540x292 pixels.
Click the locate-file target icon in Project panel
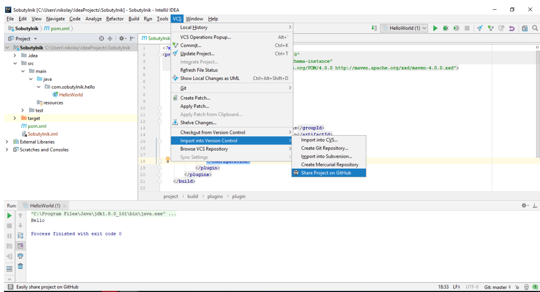coord(101,38)
